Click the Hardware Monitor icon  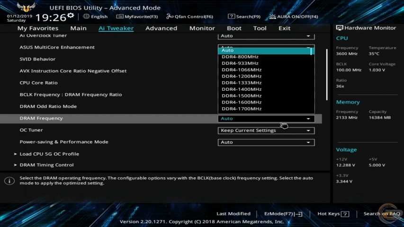coord(339,28)
